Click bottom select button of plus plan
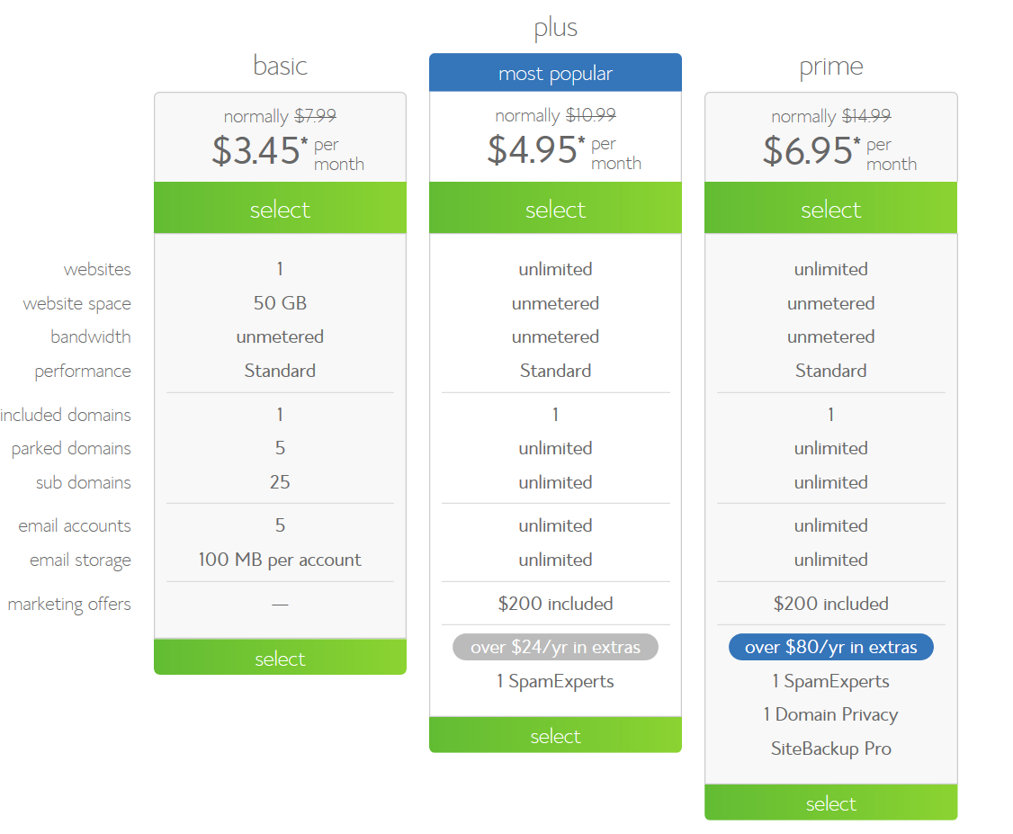 tap(555, 735)
